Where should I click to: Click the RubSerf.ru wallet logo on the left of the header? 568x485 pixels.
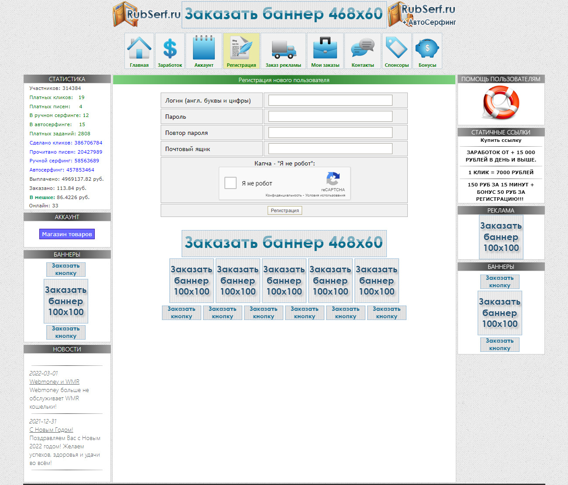point(146,14)
